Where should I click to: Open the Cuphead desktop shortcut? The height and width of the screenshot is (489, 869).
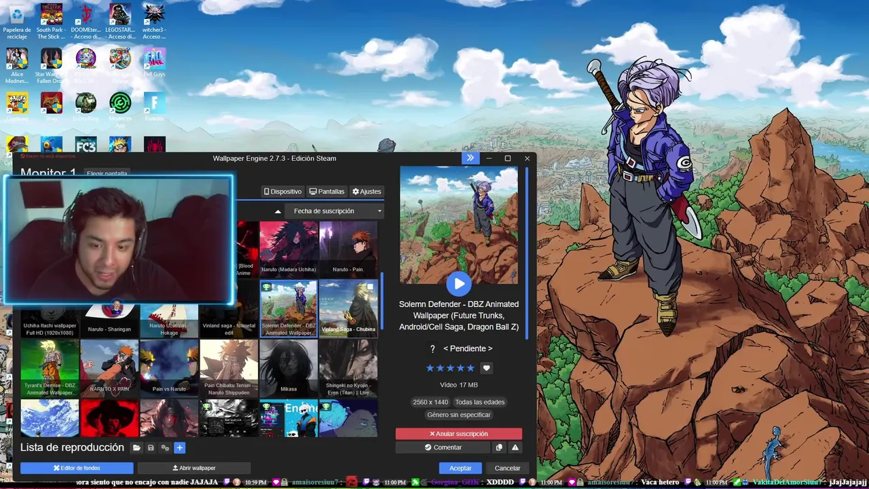pyautogui.click(x=17, y=107)
